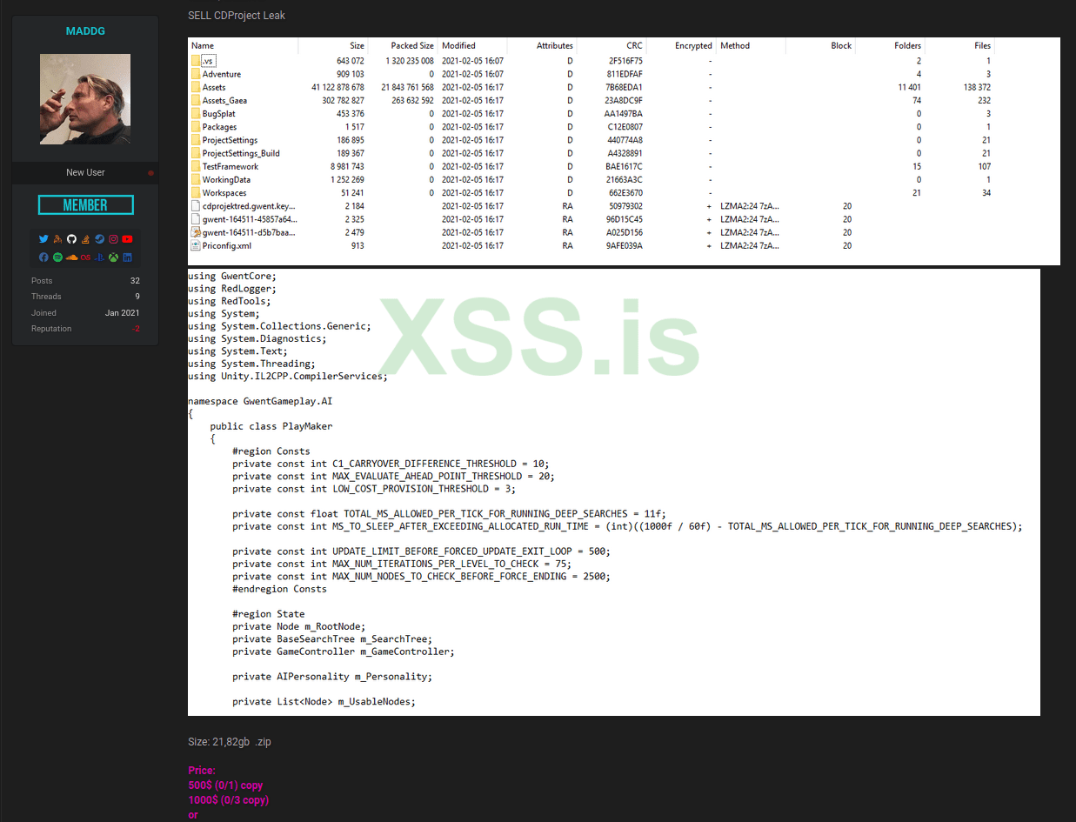Open the .vs folder at the top
Image resolution: width=1076 pixels, height=822 pixels.
(x=207, y=61)
